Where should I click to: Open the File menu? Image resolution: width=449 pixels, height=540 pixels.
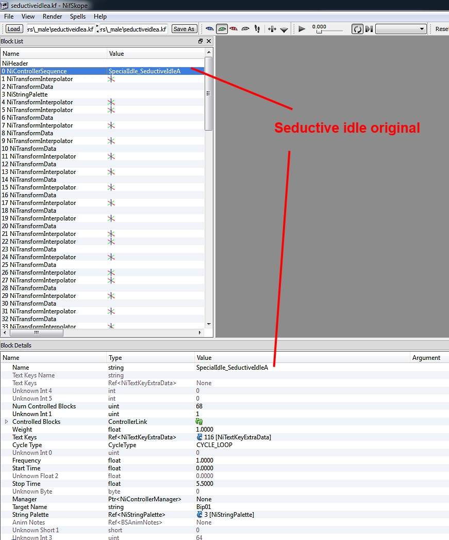point(9,17)
